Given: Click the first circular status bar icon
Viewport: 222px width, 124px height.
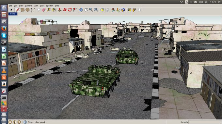Looking at the screenshot, I should pyautogui.click(x=10, y=122).
